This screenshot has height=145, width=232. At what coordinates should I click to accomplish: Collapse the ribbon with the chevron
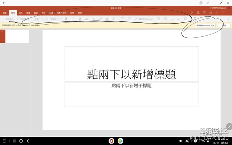pos(228,19)
